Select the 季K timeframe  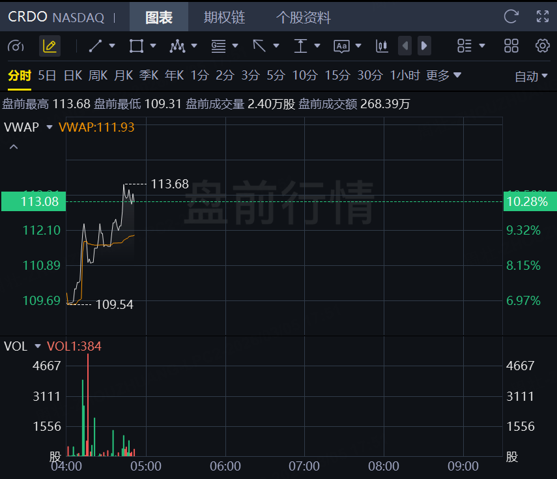point(149,76)
